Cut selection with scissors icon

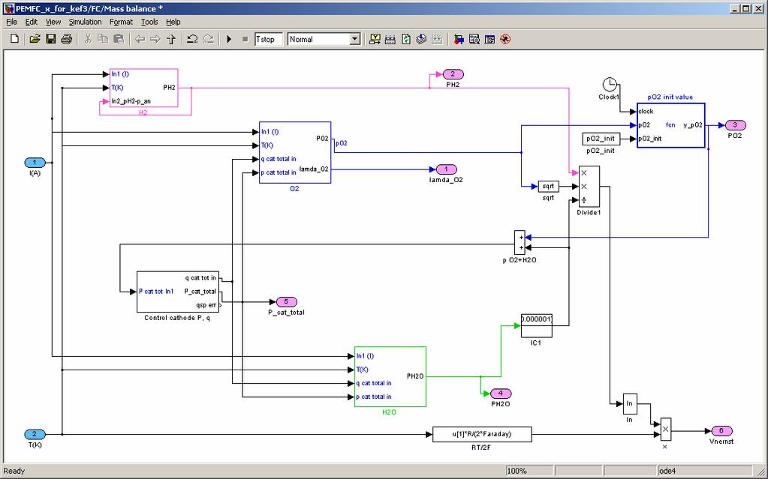(x=88, y=39)
